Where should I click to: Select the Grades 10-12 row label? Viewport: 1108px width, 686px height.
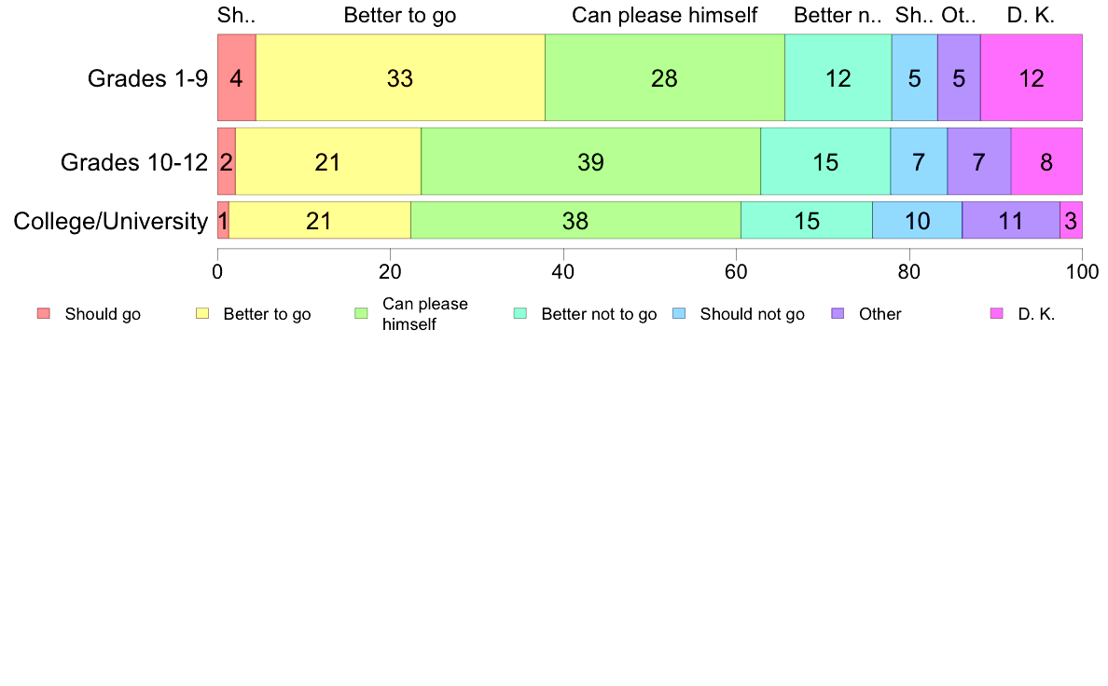134,162
